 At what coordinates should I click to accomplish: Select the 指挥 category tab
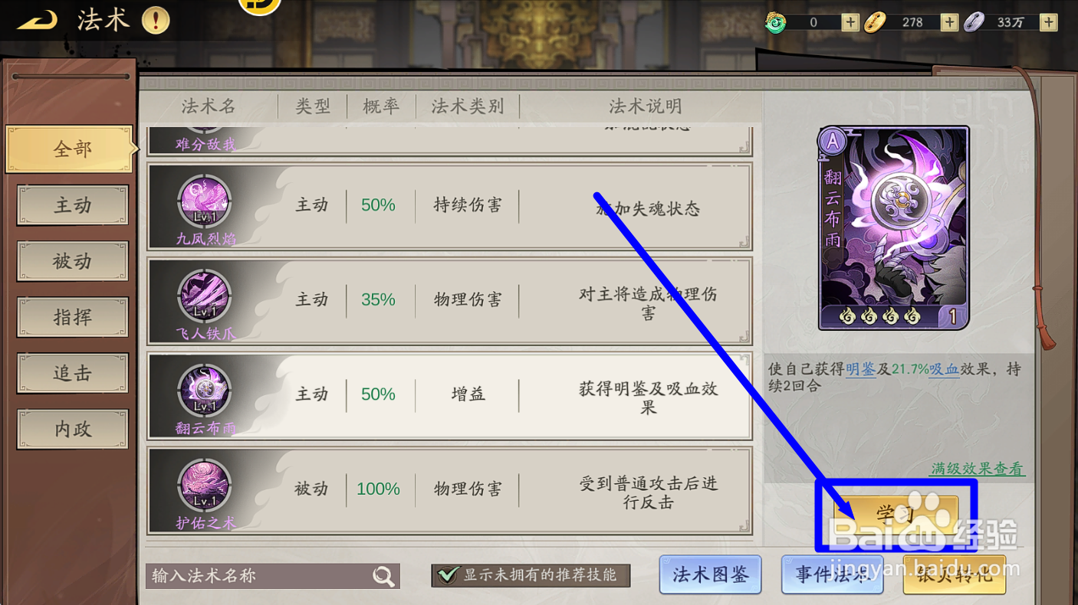tap(73, 317)
